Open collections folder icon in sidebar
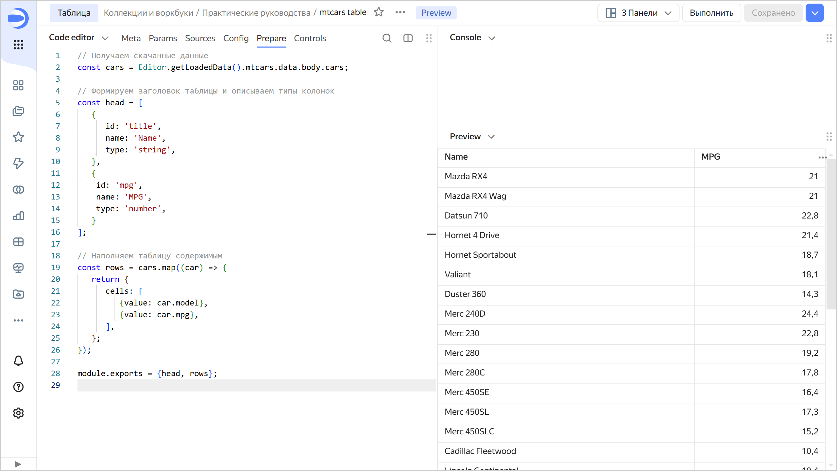The width and height of the screenshot is (837, 471). click(x=18, y=111)
